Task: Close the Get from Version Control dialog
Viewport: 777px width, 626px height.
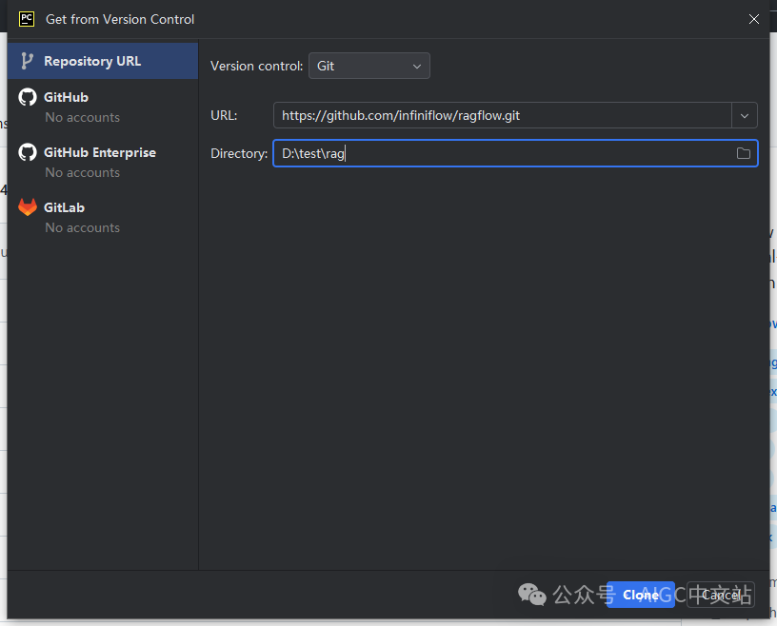Action: coord(754,19)
